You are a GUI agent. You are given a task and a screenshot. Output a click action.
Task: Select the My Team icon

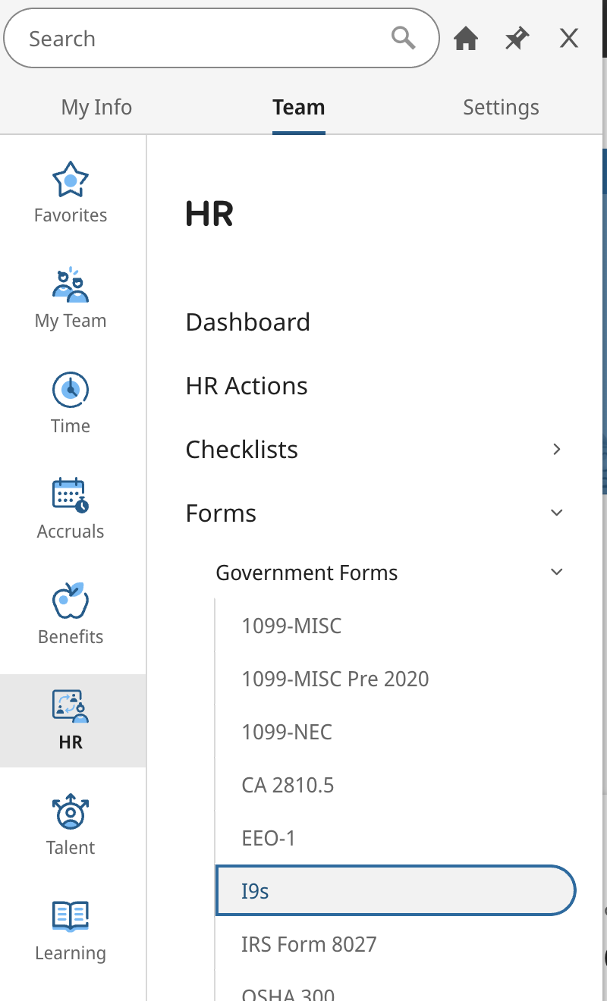tap(71, 284)
